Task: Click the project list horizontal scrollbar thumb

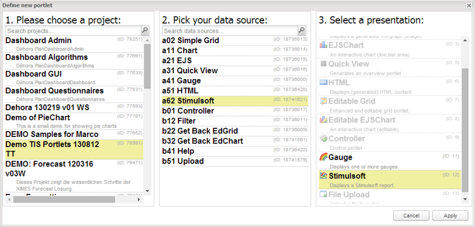Action: tap(64, 200)
